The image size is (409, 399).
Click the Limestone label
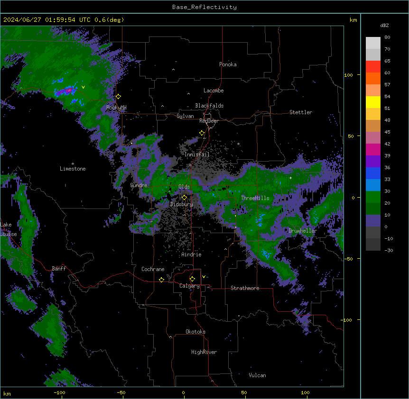(x=73, y=169)
